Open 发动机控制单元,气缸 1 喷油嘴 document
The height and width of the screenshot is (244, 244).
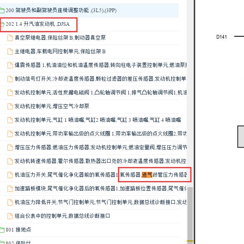pos(98,120)
